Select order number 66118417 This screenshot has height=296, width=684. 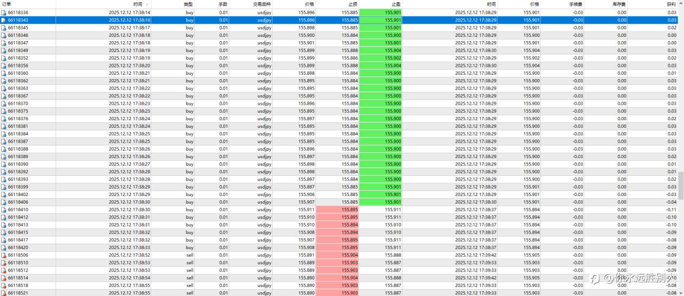click(x=18, y=240)
